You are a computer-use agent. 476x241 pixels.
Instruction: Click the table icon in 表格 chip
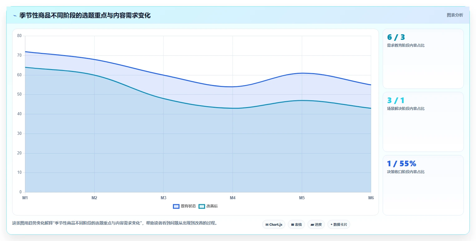click(293, 224)
